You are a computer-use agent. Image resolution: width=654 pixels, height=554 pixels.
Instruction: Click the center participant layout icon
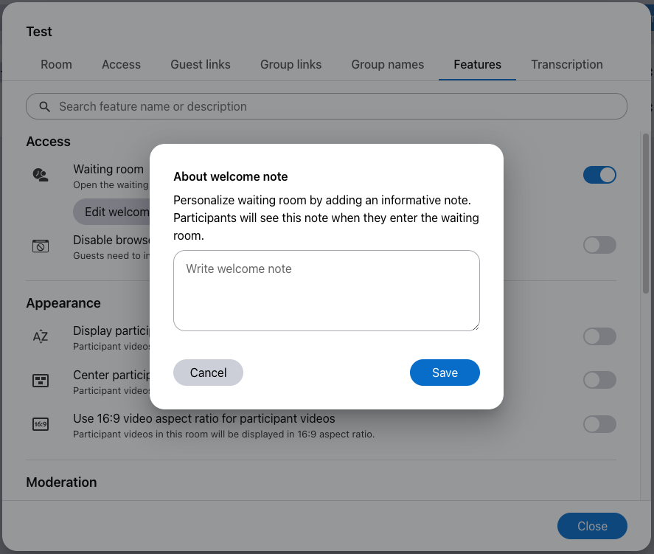coord(41,381)
